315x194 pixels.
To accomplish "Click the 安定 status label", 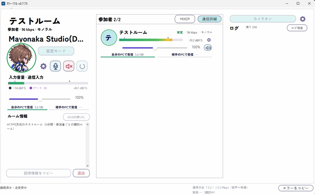I will (x=180, y=33).
